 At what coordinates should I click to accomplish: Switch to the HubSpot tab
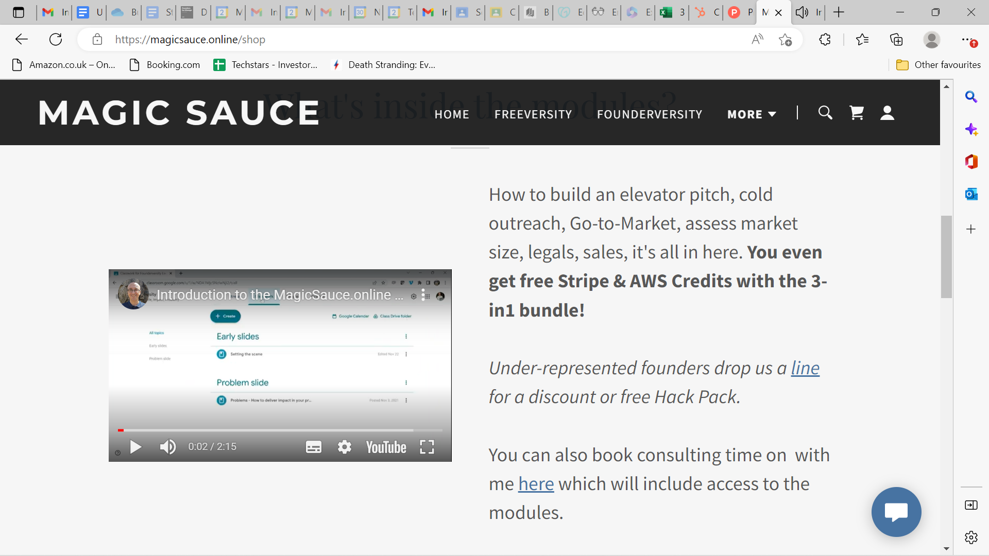(707, 12)
